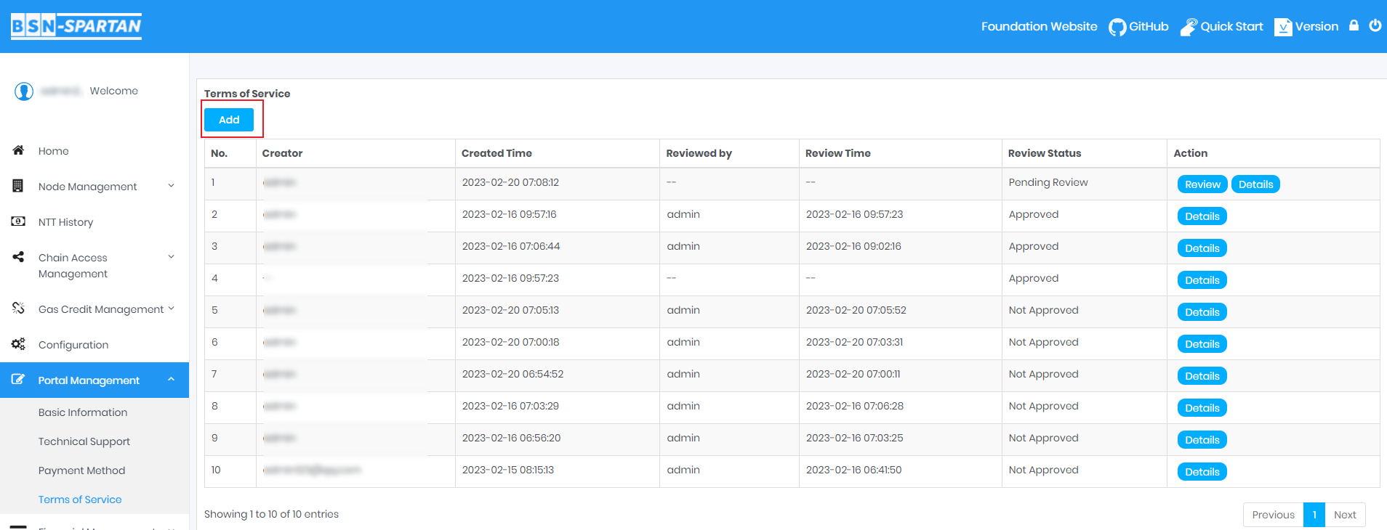Click Review button for pending entry
This screenshot has height=530, width=1387.
tap(1202, 184)
